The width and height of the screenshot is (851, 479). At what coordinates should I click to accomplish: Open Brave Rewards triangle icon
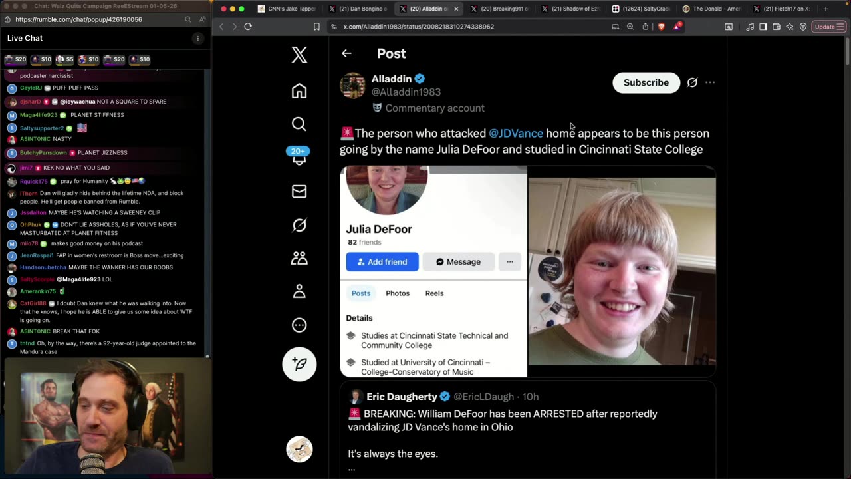pos(677,26)
